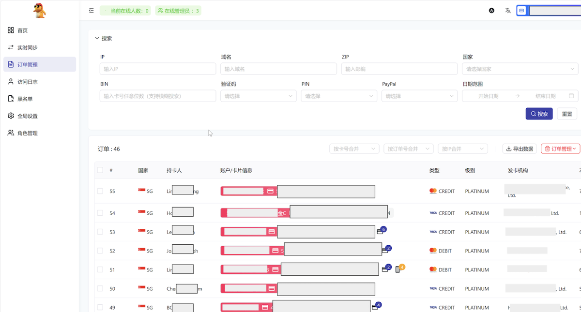Screen dimensions: 581x312
Task: Go to 首页 in the sidebar
Action: [x=40, y=30]
